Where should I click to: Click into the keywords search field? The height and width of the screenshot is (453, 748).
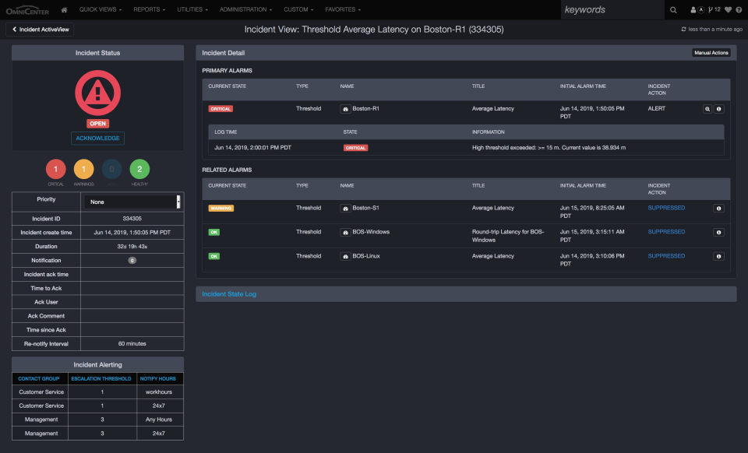point(612,10)
